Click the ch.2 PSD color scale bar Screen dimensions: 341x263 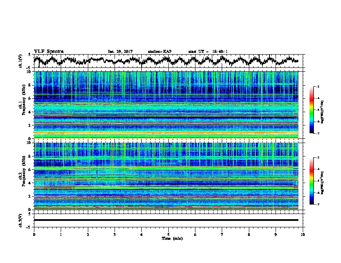(x=311, y=181)
